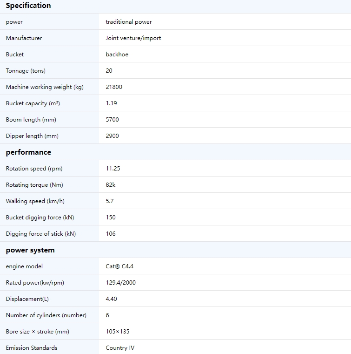Click the power system section header
The width and height of the screenshot is (351, 354).
pos(30,250)
